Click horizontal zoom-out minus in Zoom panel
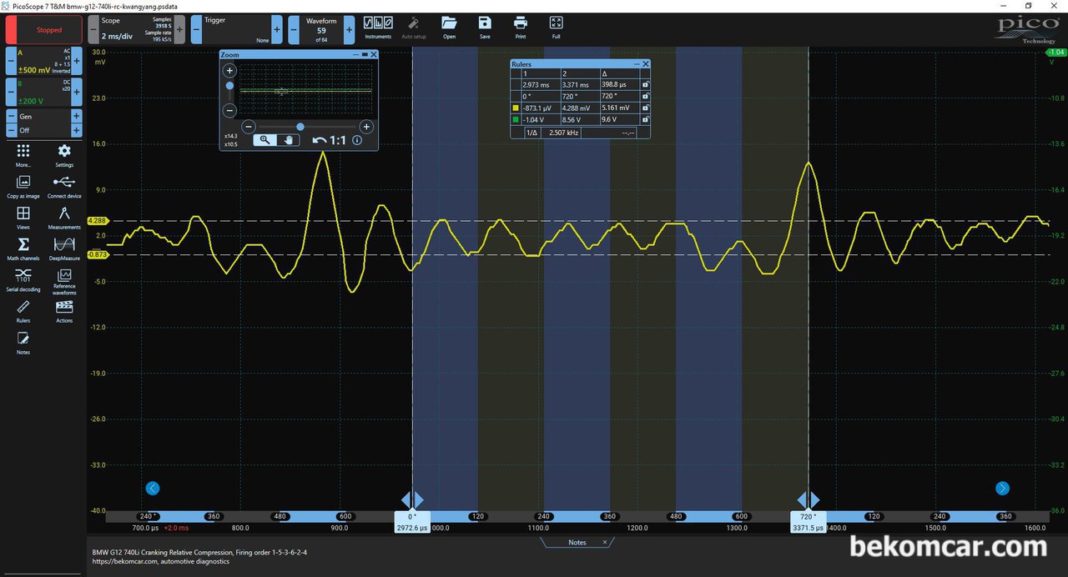The height and width of the screenshot is (577, 1068). tap(249, 127)
